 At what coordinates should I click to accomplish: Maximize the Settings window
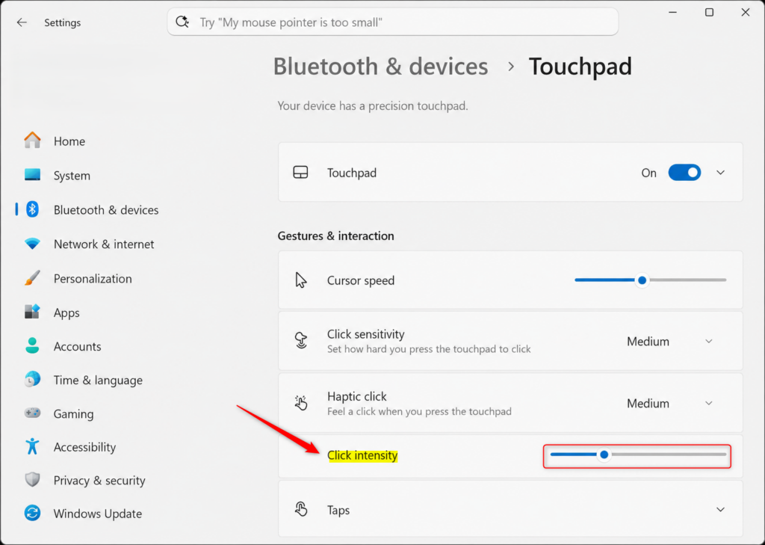pos(710,12)
